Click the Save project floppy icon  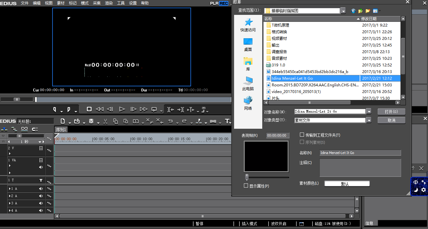91,121
